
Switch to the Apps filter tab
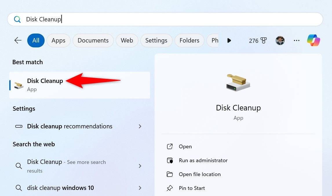[x=58, y=40]
